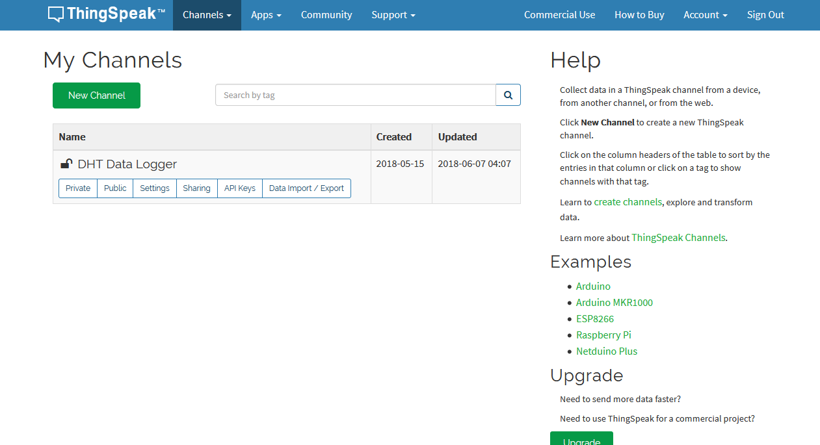
Task: Follow the ThingSpeak Channels help link
Action: (678, 238)
